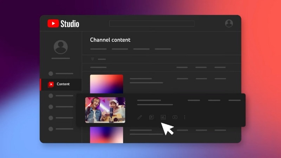281x158 pixels.
Task: Click the Channel content heading
Action: click(110, 40)
